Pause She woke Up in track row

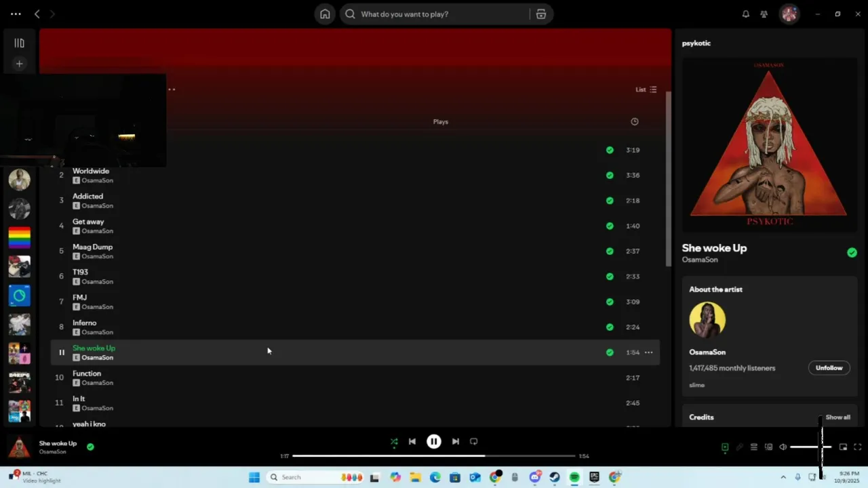(62, 352)
